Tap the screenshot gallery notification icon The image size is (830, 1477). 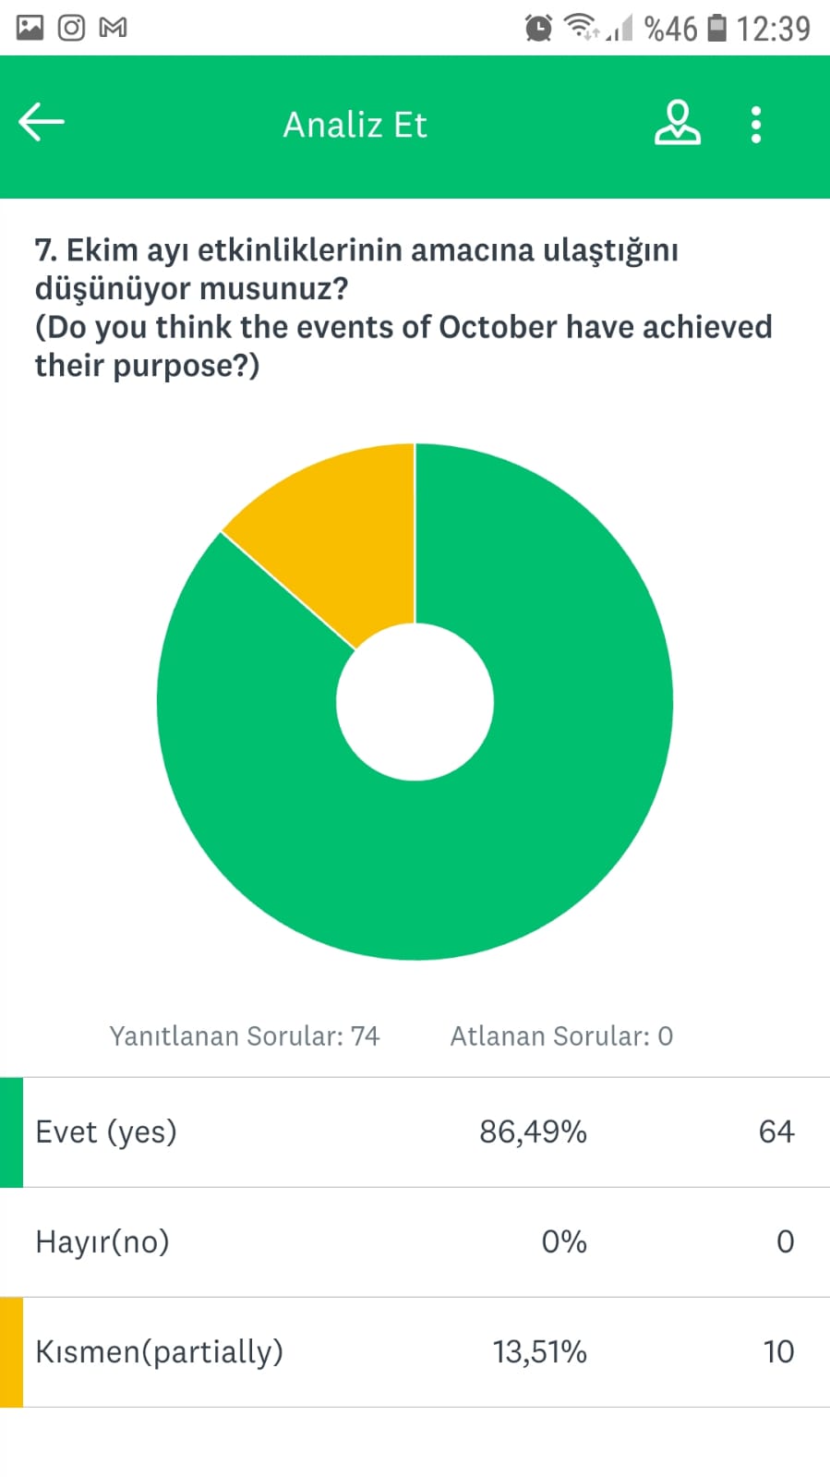click(x=29, y=27)
